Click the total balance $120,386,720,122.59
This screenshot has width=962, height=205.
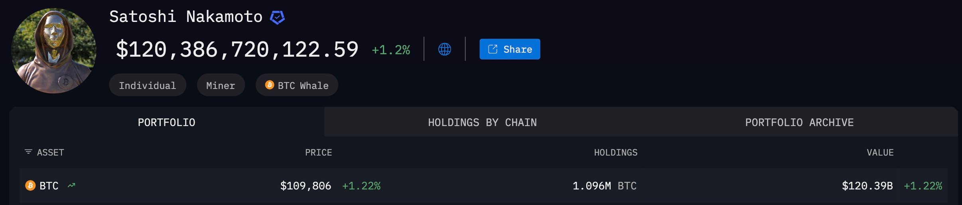point(237,49)
